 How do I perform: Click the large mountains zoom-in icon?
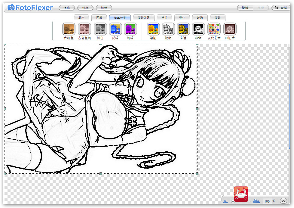(256, 201)
